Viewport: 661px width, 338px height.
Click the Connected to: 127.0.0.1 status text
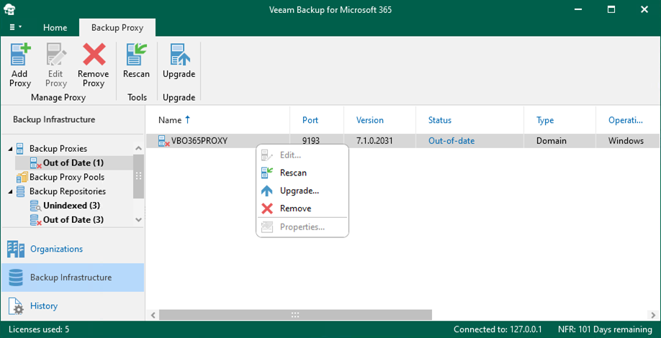point(498,329)
